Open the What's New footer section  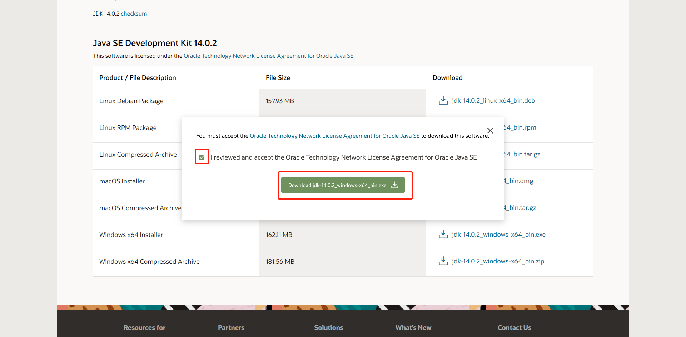pos(413,327)
